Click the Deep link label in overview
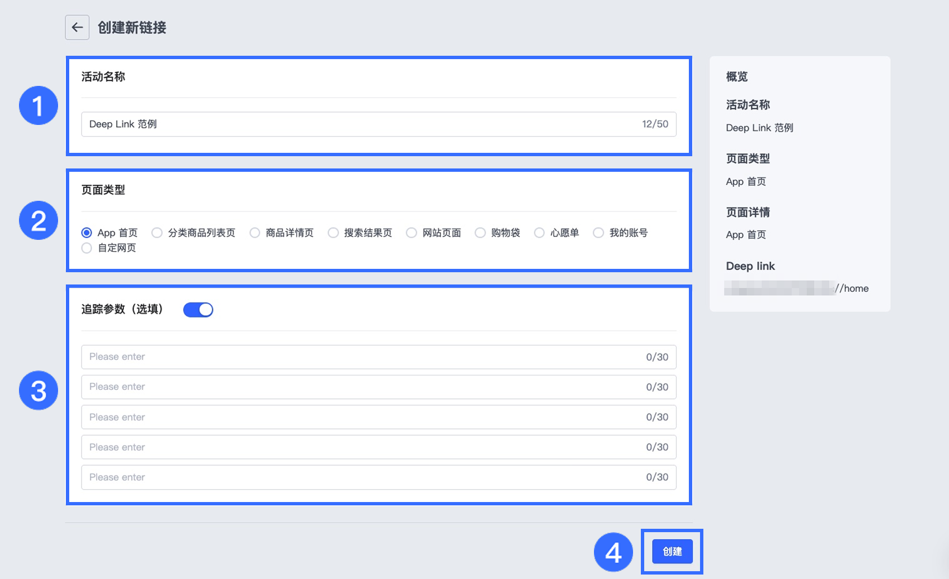Image resolution: width=949 pixels, height=579 pixels. pos(750,266)
